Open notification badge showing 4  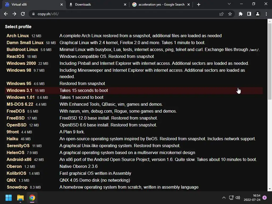coord(265,198)
